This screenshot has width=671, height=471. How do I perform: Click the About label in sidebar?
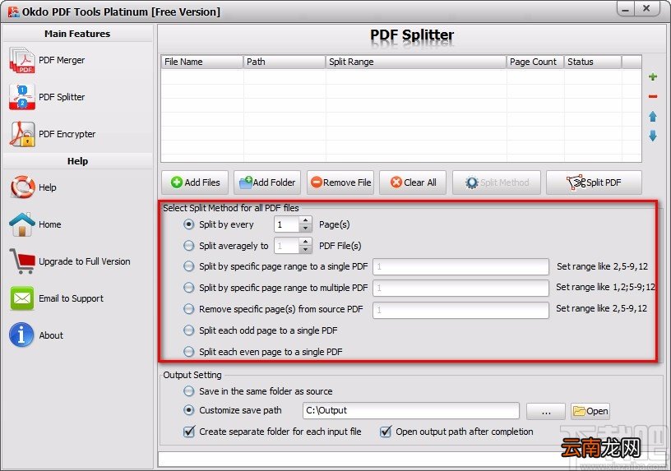point(51,335)
